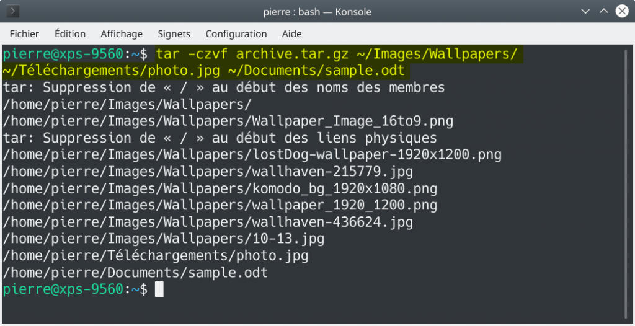Click the cursor block at the prompt
The height and width of the screenshot is (326, 635).
tap(159, 289)
